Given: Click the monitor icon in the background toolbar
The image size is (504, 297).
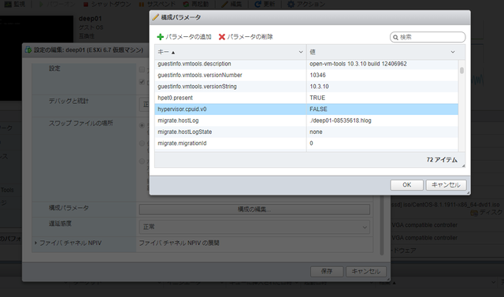Looking at the screenshot, I should click(8, 4).
